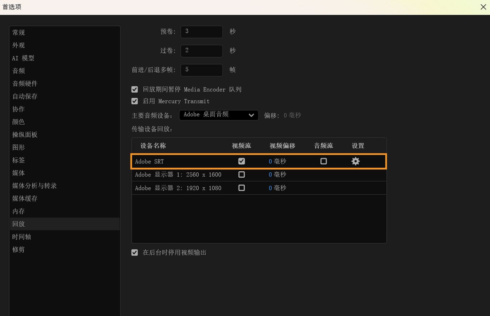This screenshot has height=316, width=490.
Task: Edit 视频偏移 for Adobe 显示器 1
Action: point(277,174)
